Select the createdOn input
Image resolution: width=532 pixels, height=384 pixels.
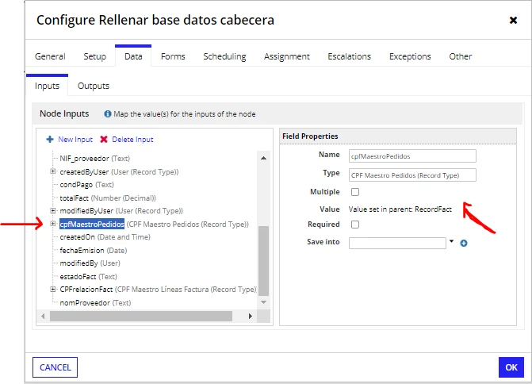tap(105, 237)
